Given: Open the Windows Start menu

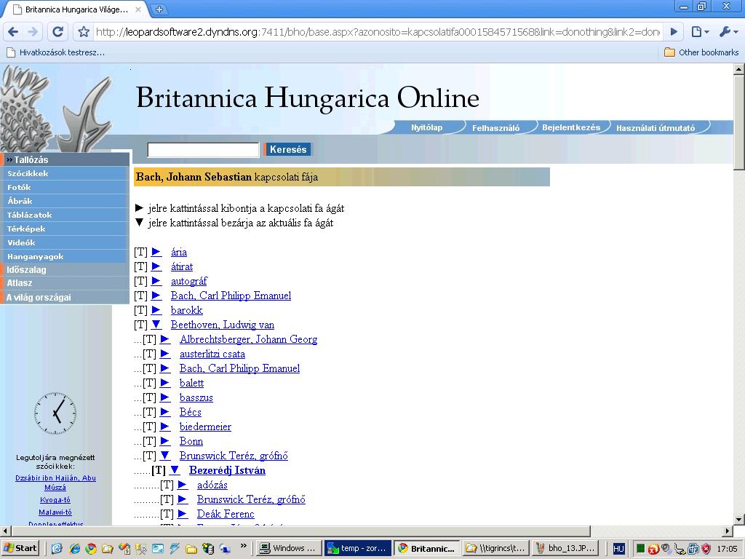Looking at the screenshot, I should [x=20, y=549].
